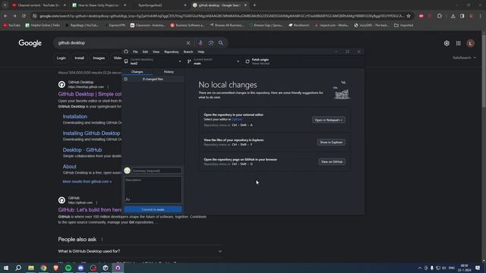Open the Edit menu in GitHub Desktop

(x=145, y=52)
